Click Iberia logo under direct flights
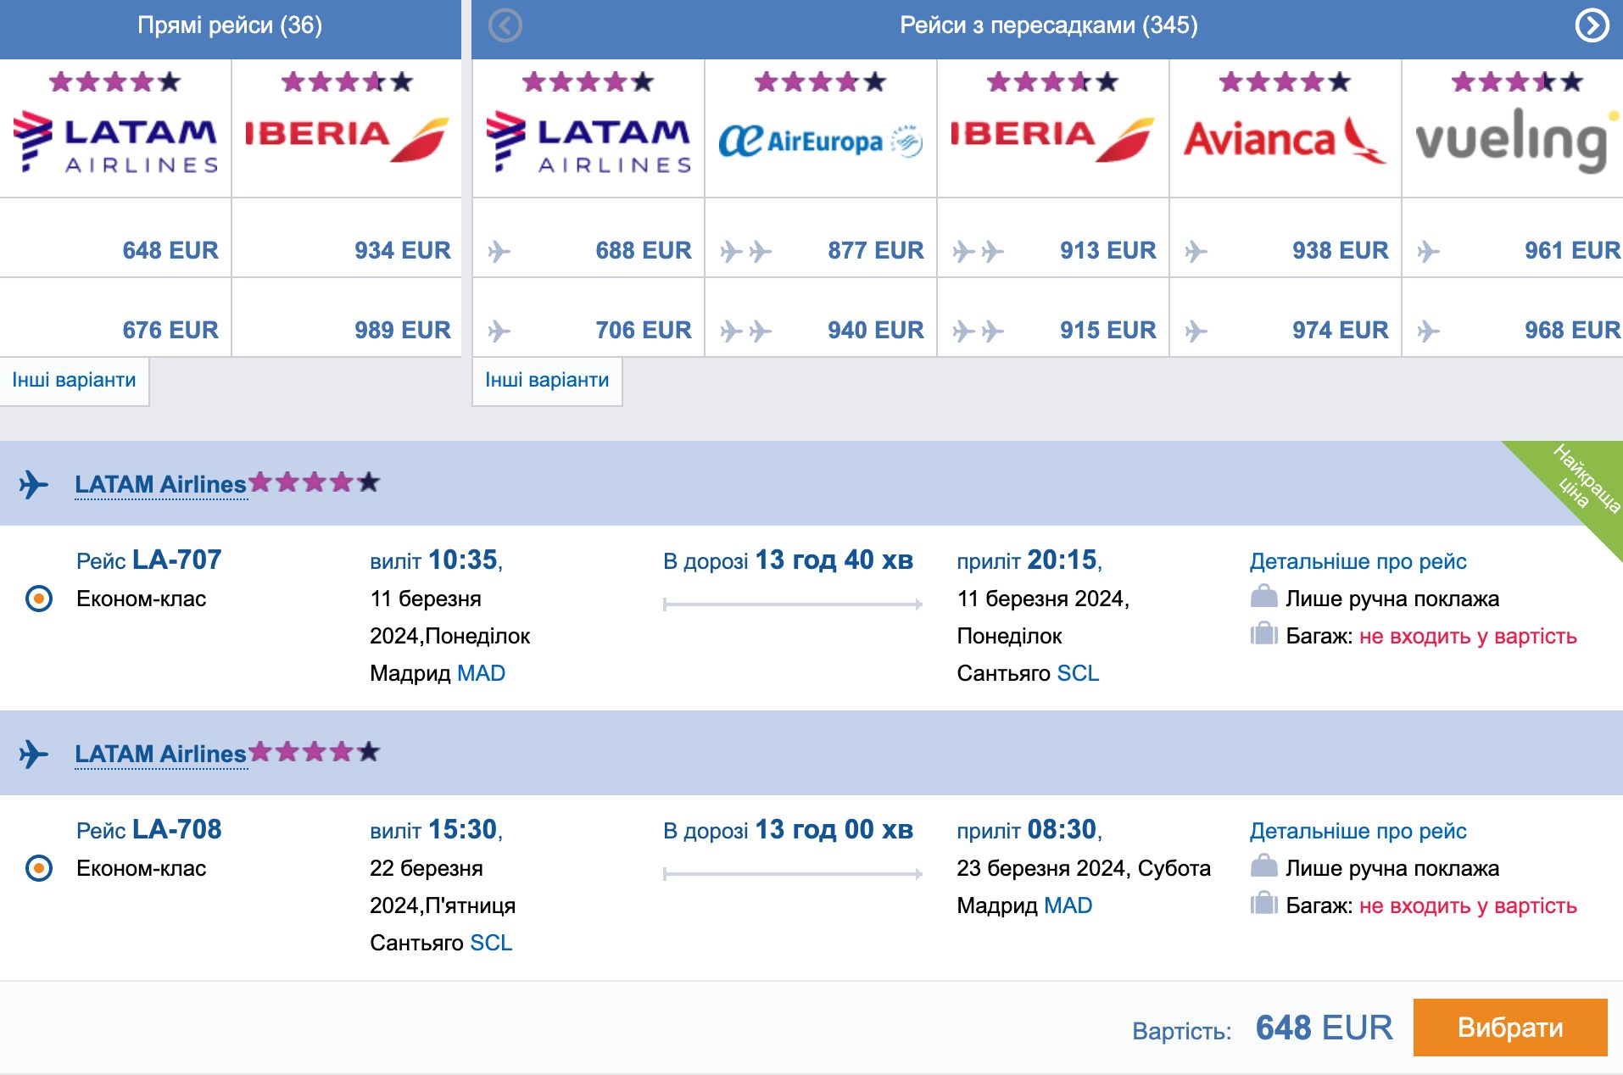The height and width of the screenshot is (1075, 1623). [x=347, y=139]
